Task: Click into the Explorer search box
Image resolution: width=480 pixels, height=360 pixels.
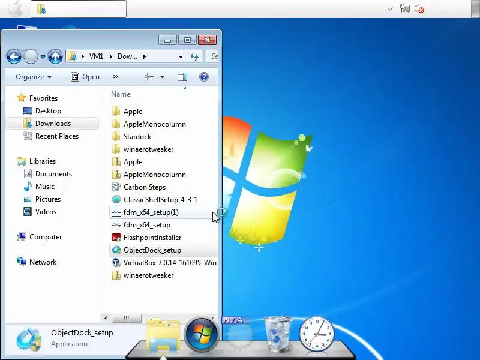Action: (212, 56)
